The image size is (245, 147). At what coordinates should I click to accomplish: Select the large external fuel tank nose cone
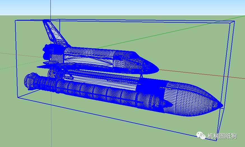[194, 99]
